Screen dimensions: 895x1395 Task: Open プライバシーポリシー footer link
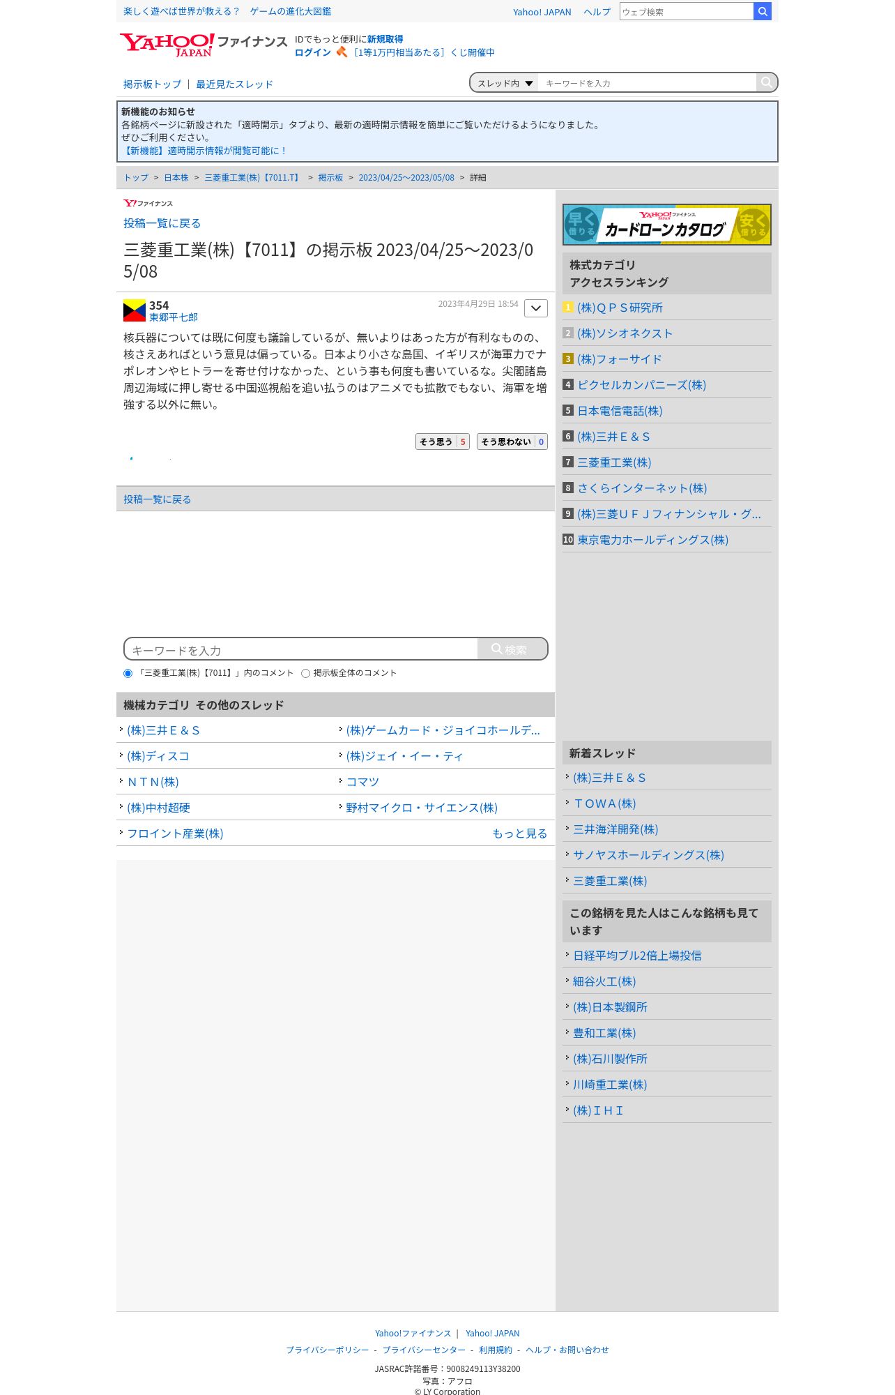click(328, 1350)
